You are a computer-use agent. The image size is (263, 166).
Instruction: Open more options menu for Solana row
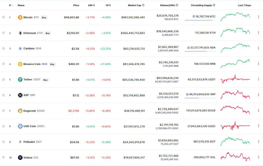(x=259, y=157)
